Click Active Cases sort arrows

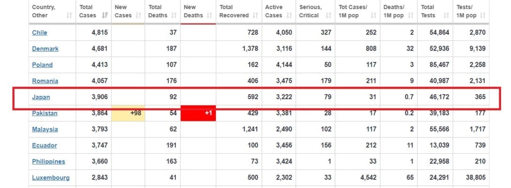pyautogui.click(x=289, y=16)
